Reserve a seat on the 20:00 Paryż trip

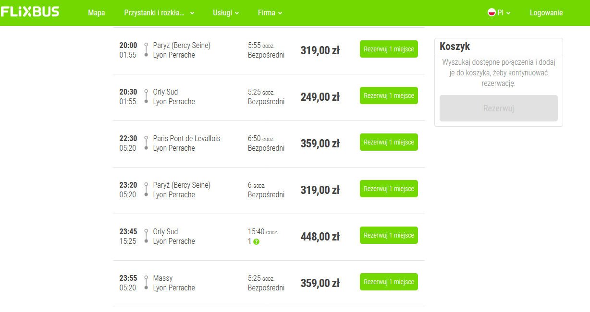click(389, 49)
